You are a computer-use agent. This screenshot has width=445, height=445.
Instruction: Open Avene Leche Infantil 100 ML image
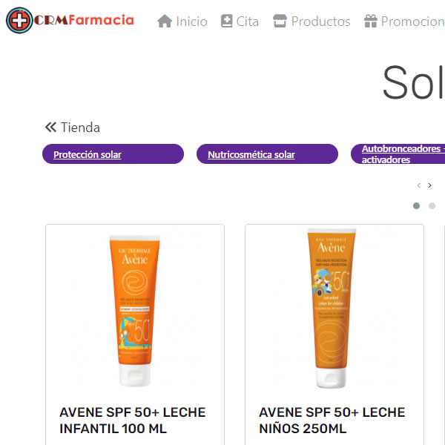pyautogui.click(x=135, y=311)
